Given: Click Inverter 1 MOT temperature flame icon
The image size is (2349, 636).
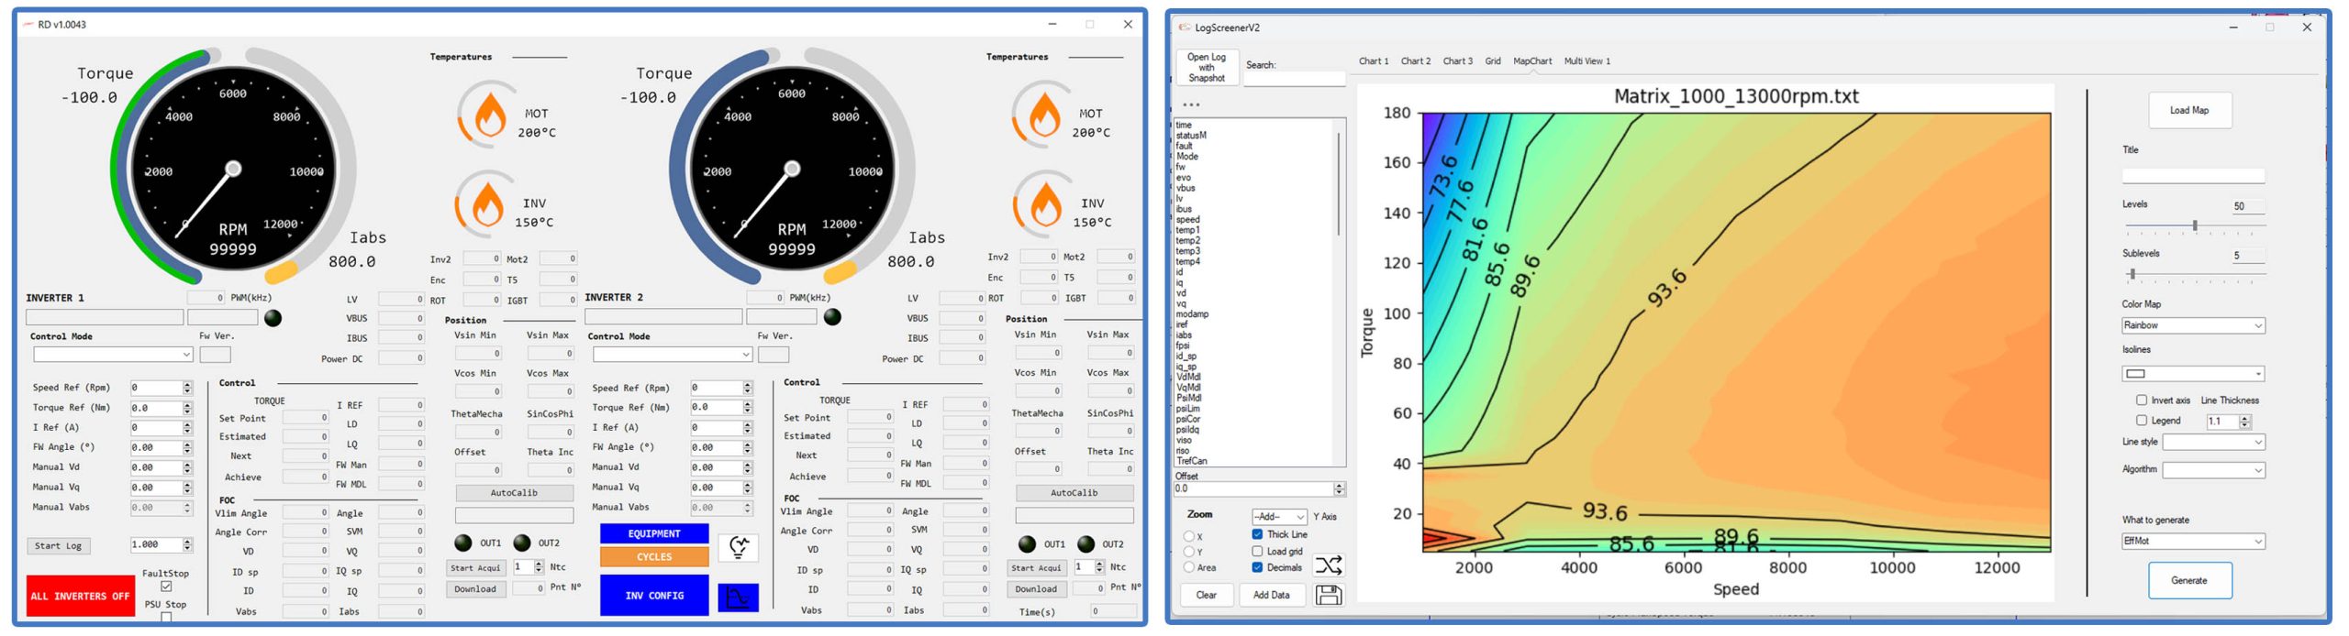Looking at the screenshot, I should [489, 115].
